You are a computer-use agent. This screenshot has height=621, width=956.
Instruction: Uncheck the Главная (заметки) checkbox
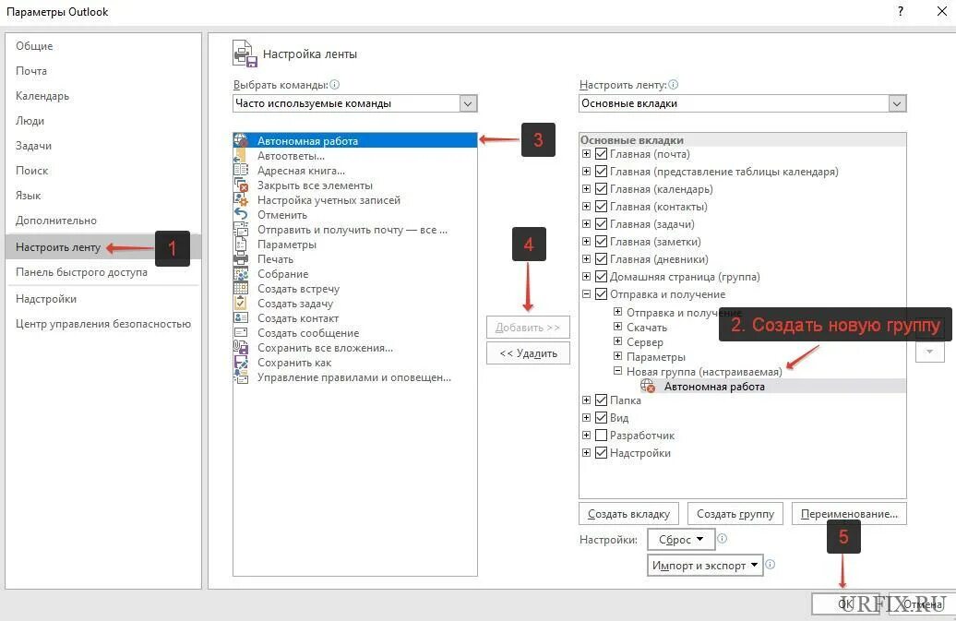pos(601,242)
